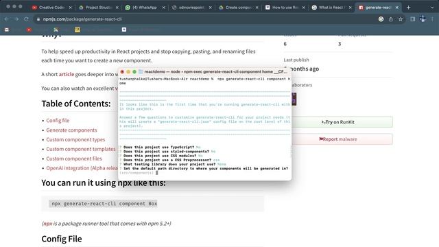439x247 pixels.
Task: Click the issues count 6
Action: click(x=285, y=44)
